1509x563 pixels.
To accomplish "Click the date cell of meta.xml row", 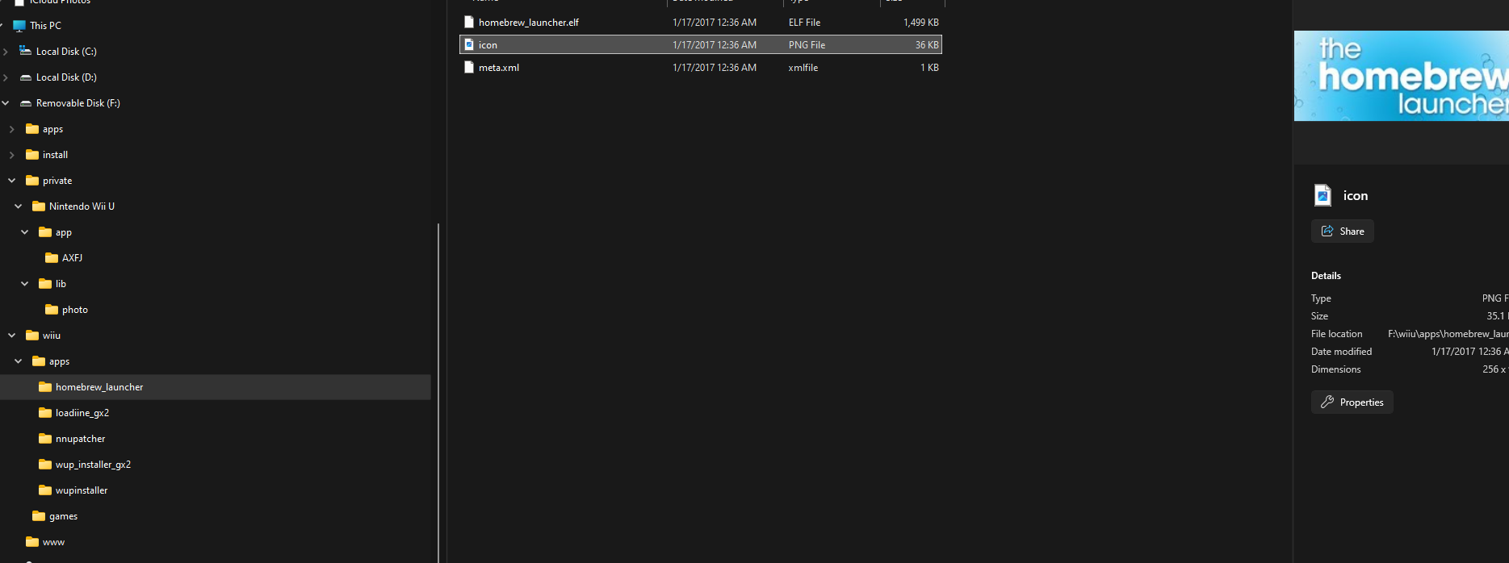I will point(715,68).
